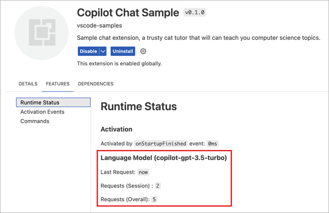
Task: Click the Copilot Chat Sample extension icon
Action: tap(42, 33)
